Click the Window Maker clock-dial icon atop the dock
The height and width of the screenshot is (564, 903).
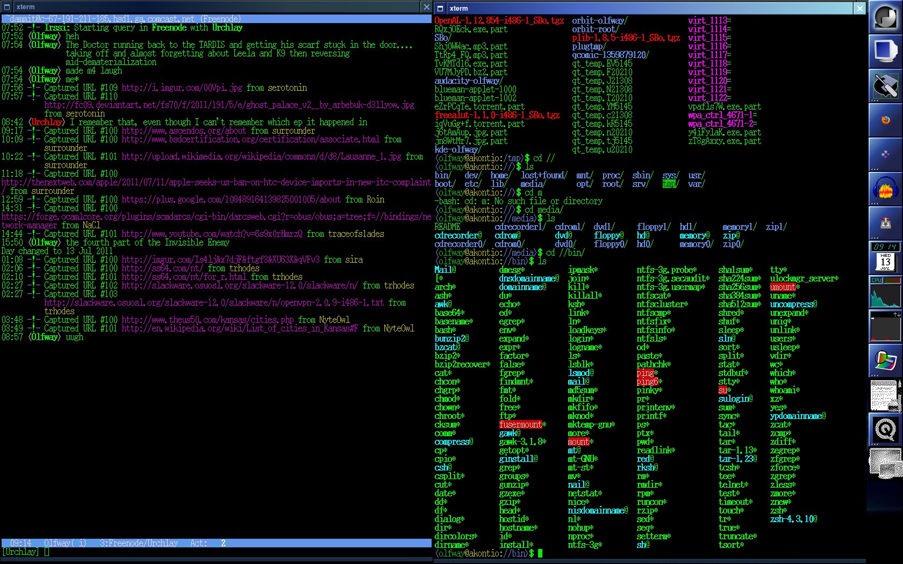pyautogui.click(x=884, y=17)
